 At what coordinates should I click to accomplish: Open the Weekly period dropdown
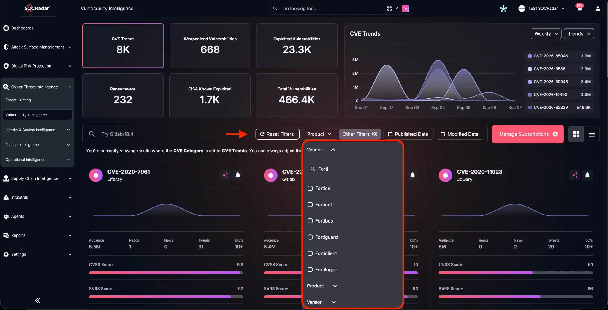click(x=546, y=34)
